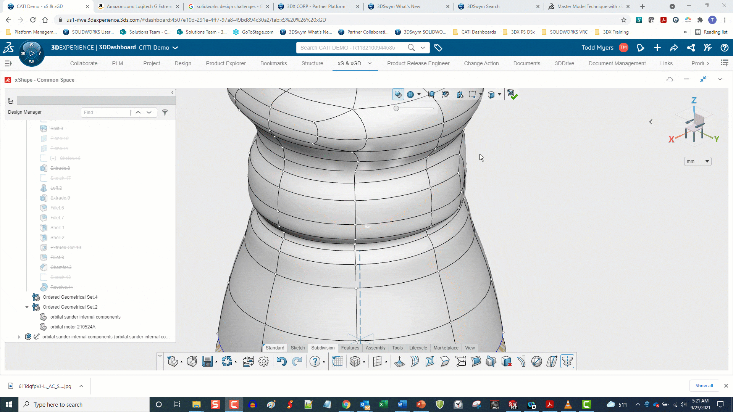Open the Settings gear in action bar

coord(264,361)
